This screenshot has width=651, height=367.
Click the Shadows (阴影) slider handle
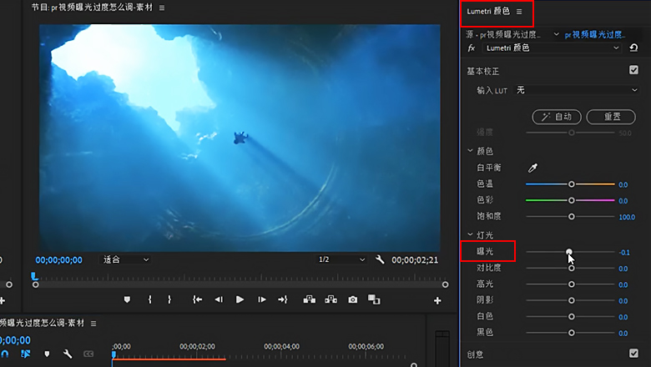[572, 300]
